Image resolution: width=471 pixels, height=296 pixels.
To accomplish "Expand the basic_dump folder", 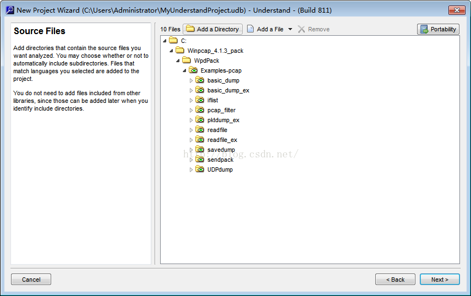I will pos(191,80).
